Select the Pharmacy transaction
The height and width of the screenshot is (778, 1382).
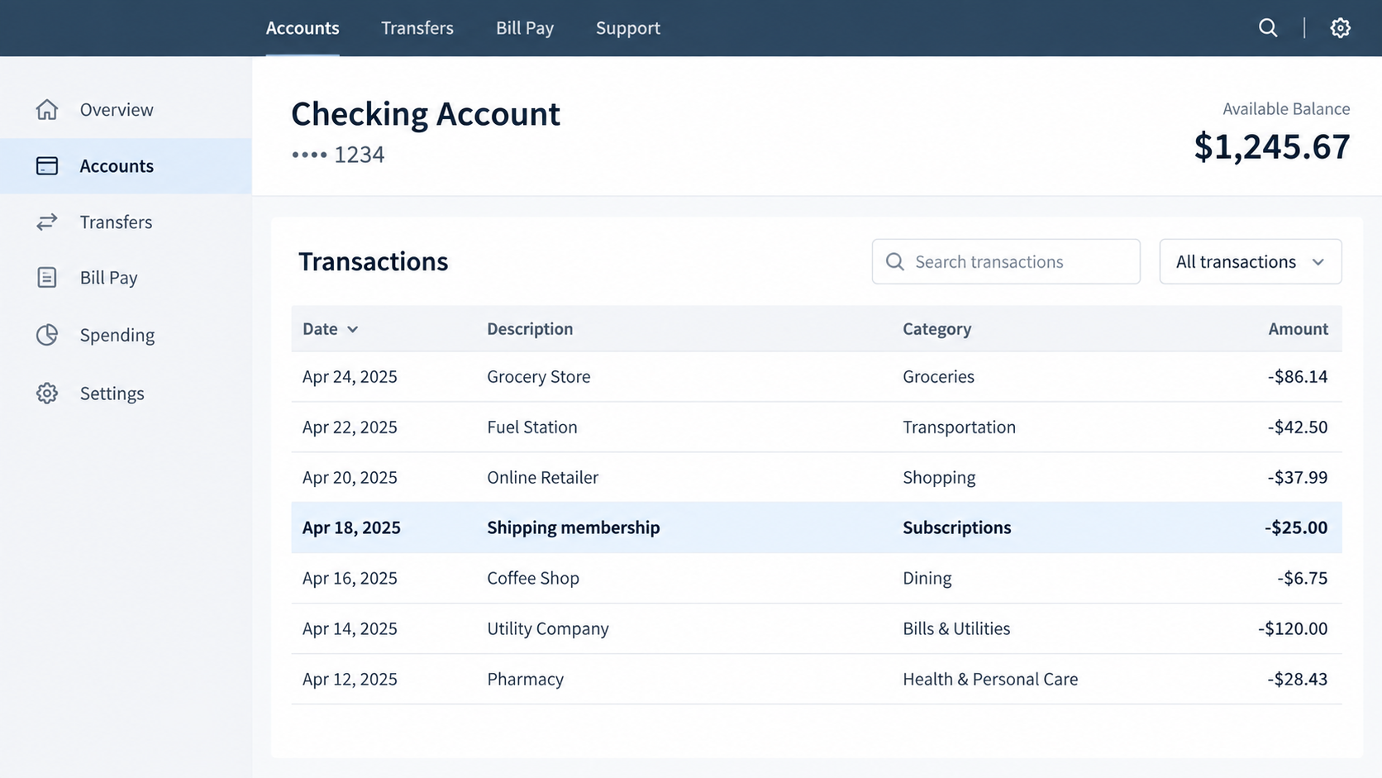click(x=817, y=679)
